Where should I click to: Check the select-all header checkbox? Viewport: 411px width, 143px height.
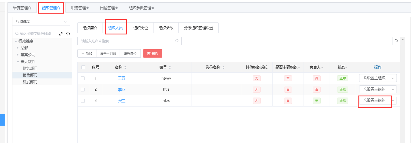coord(83,67)
